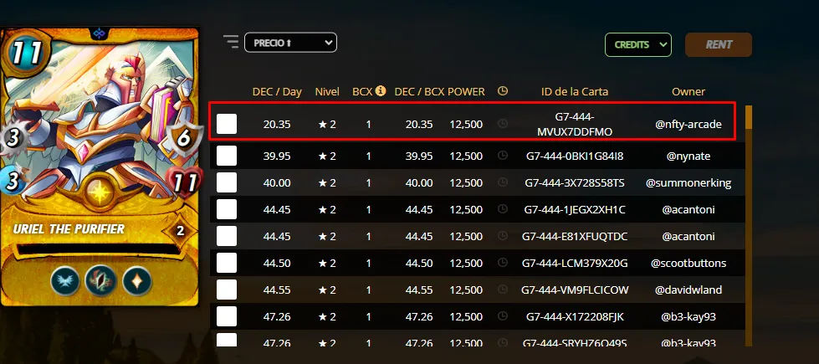Check the box for card G7-444-E81XFUQTDC
This screenshot has height=364, width=819.
(227, 236)
